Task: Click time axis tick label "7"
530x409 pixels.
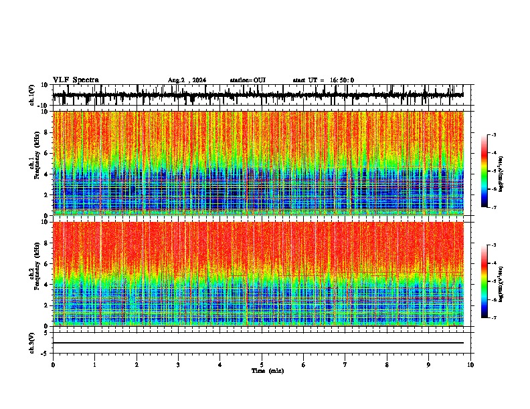Action: 345,365
